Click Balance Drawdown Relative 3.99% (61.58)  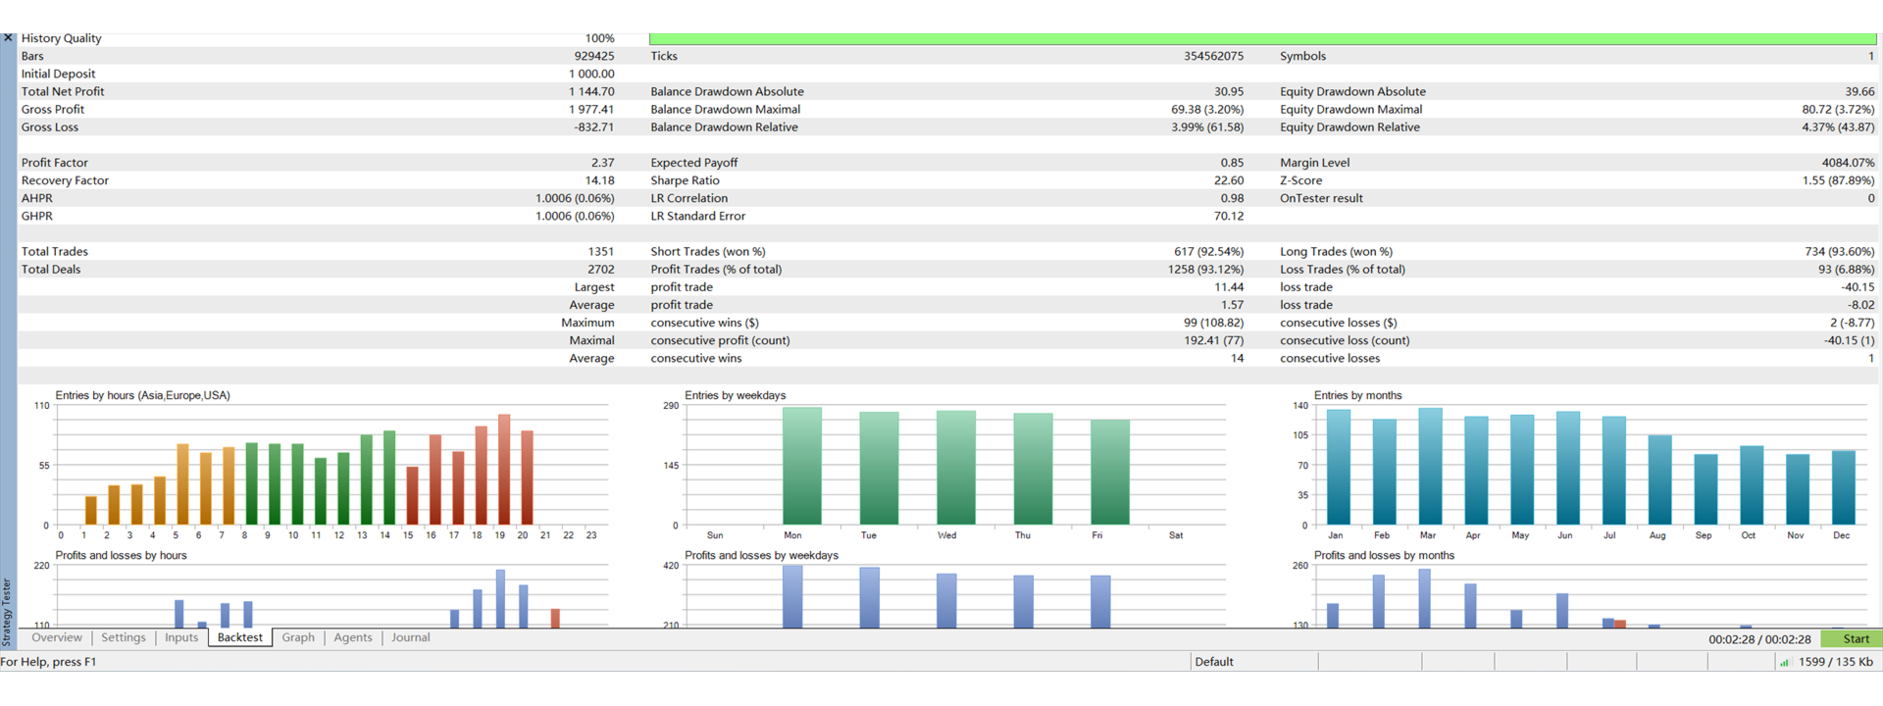(1207, 127)
